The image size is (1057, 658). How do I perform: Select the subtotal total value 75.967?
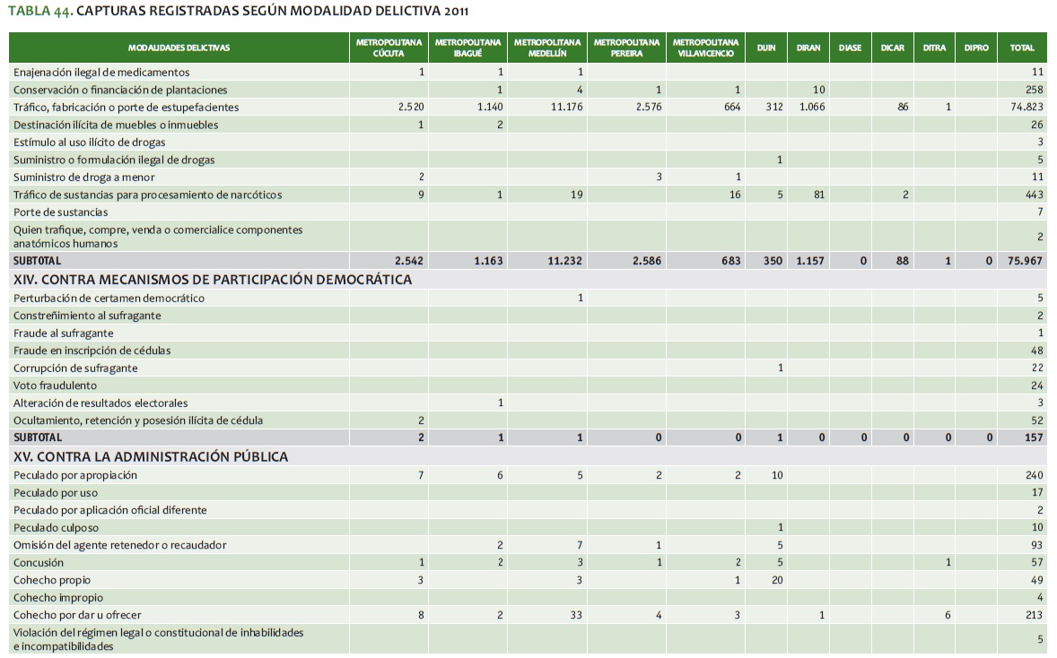coord(1025,261)
